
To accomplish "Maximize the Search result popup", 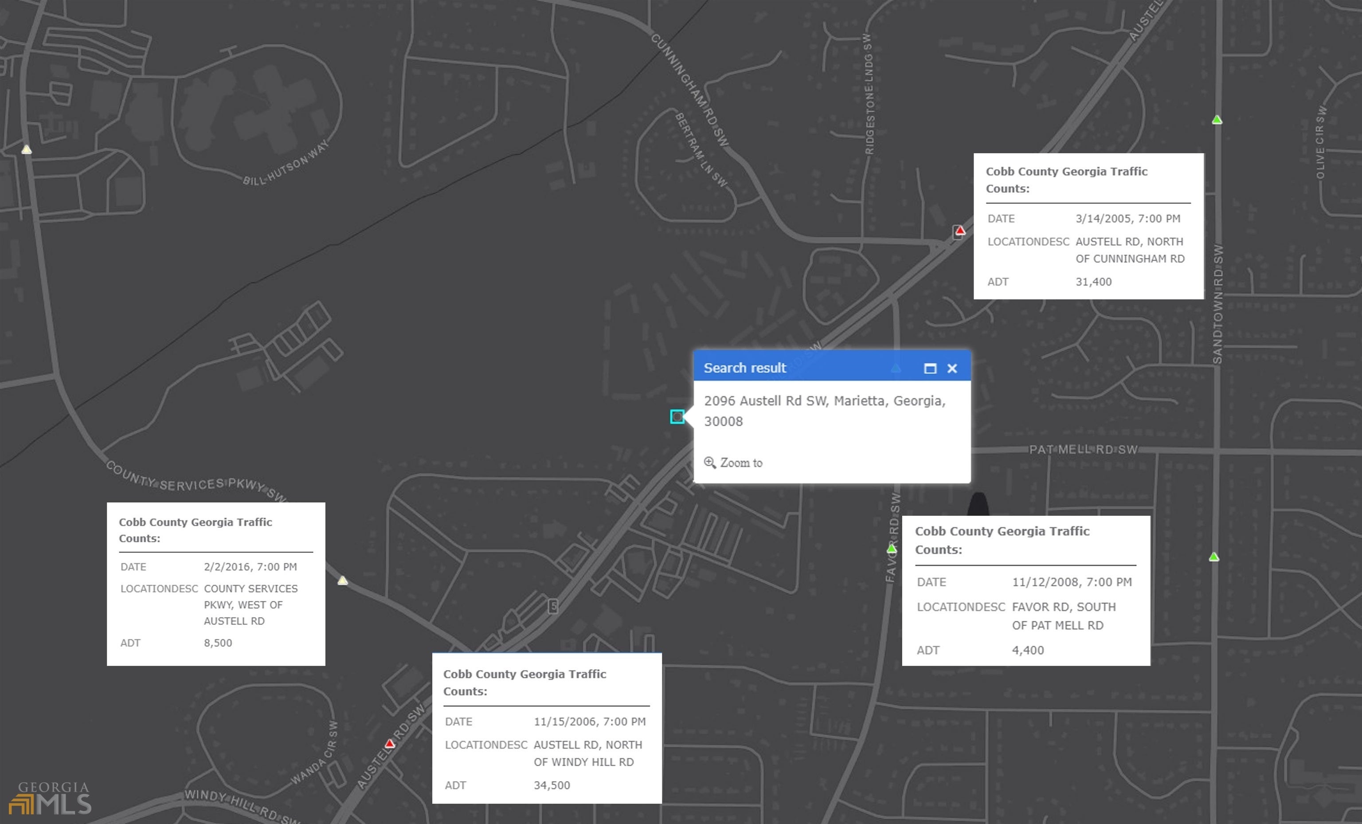I will point(930,368).
